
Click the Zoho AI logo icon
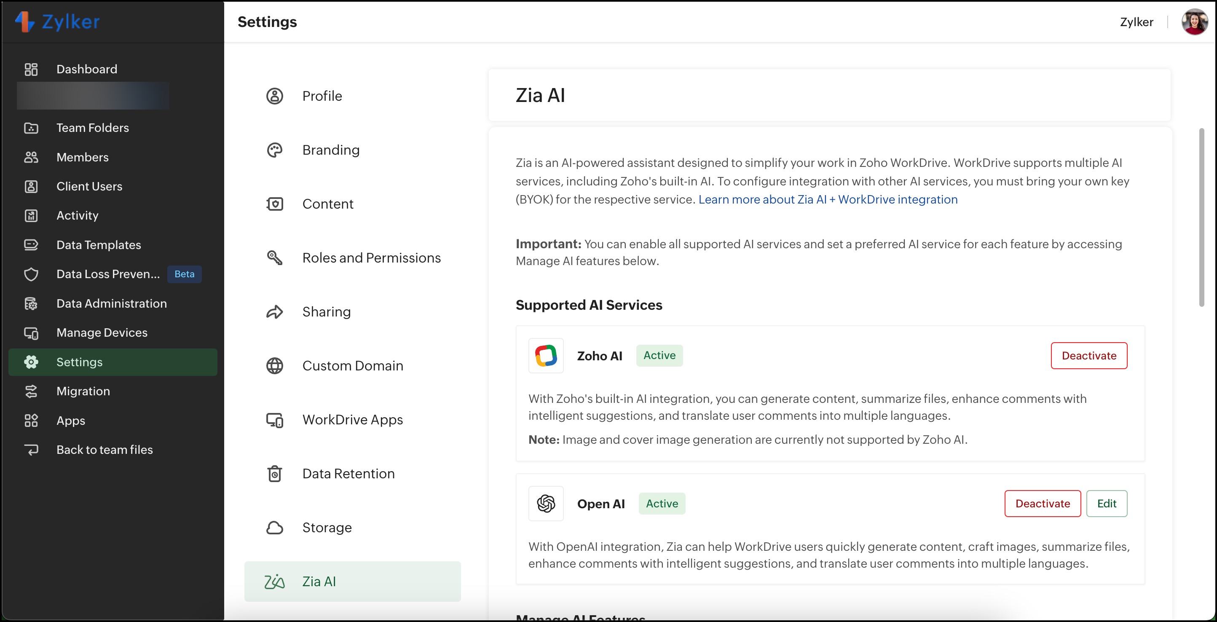[546, 356]
